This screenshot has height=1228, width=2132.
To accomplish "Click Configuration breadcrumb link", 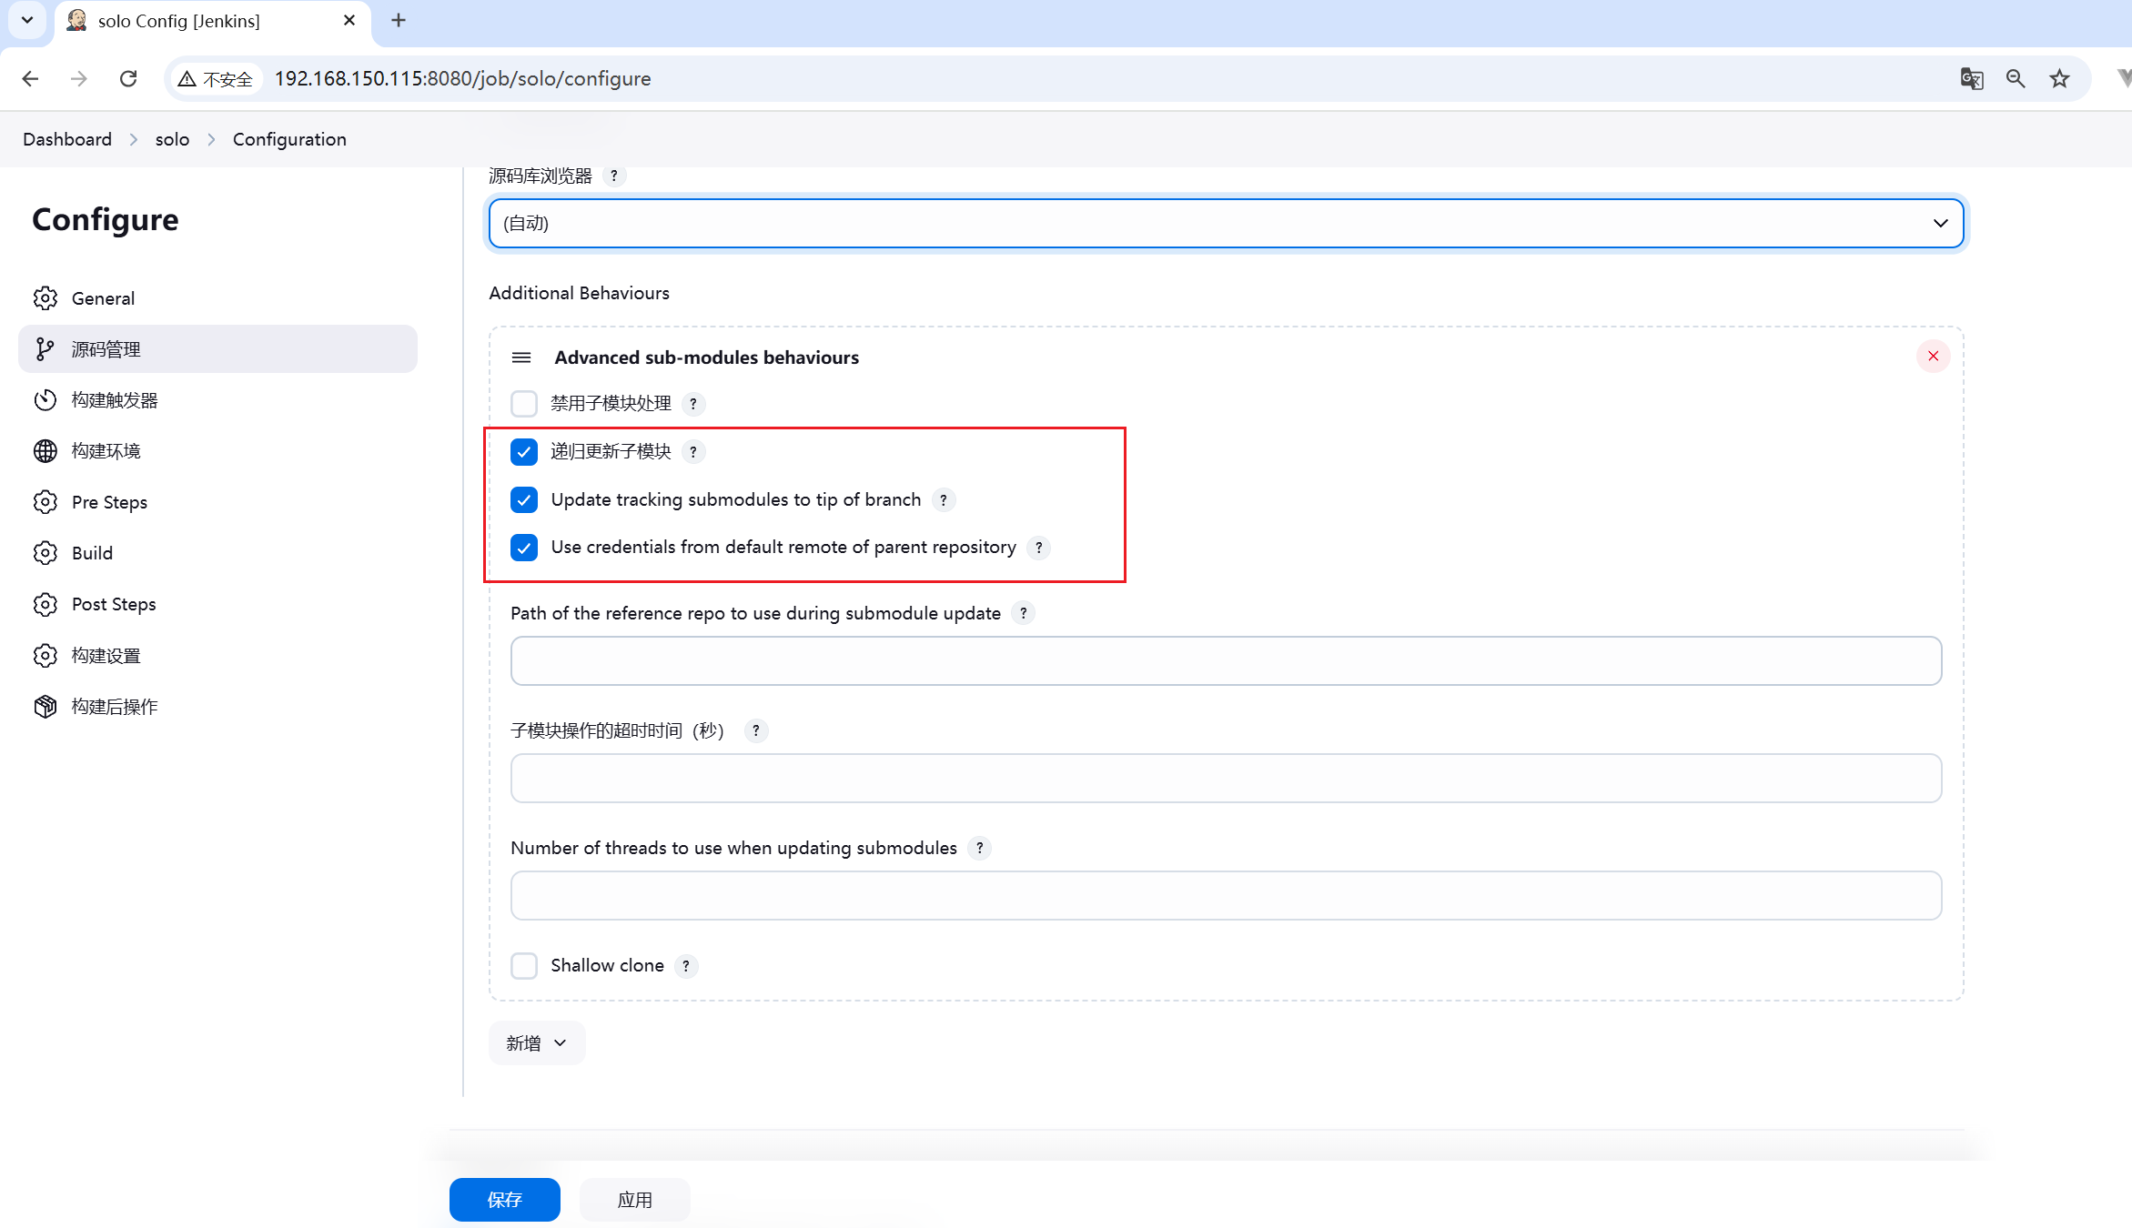I will click(289, 140).
